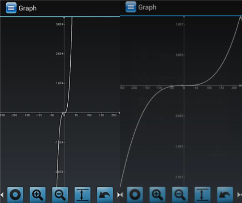
Task: Click the origin point on the left graph
Action: coord(64,112)
